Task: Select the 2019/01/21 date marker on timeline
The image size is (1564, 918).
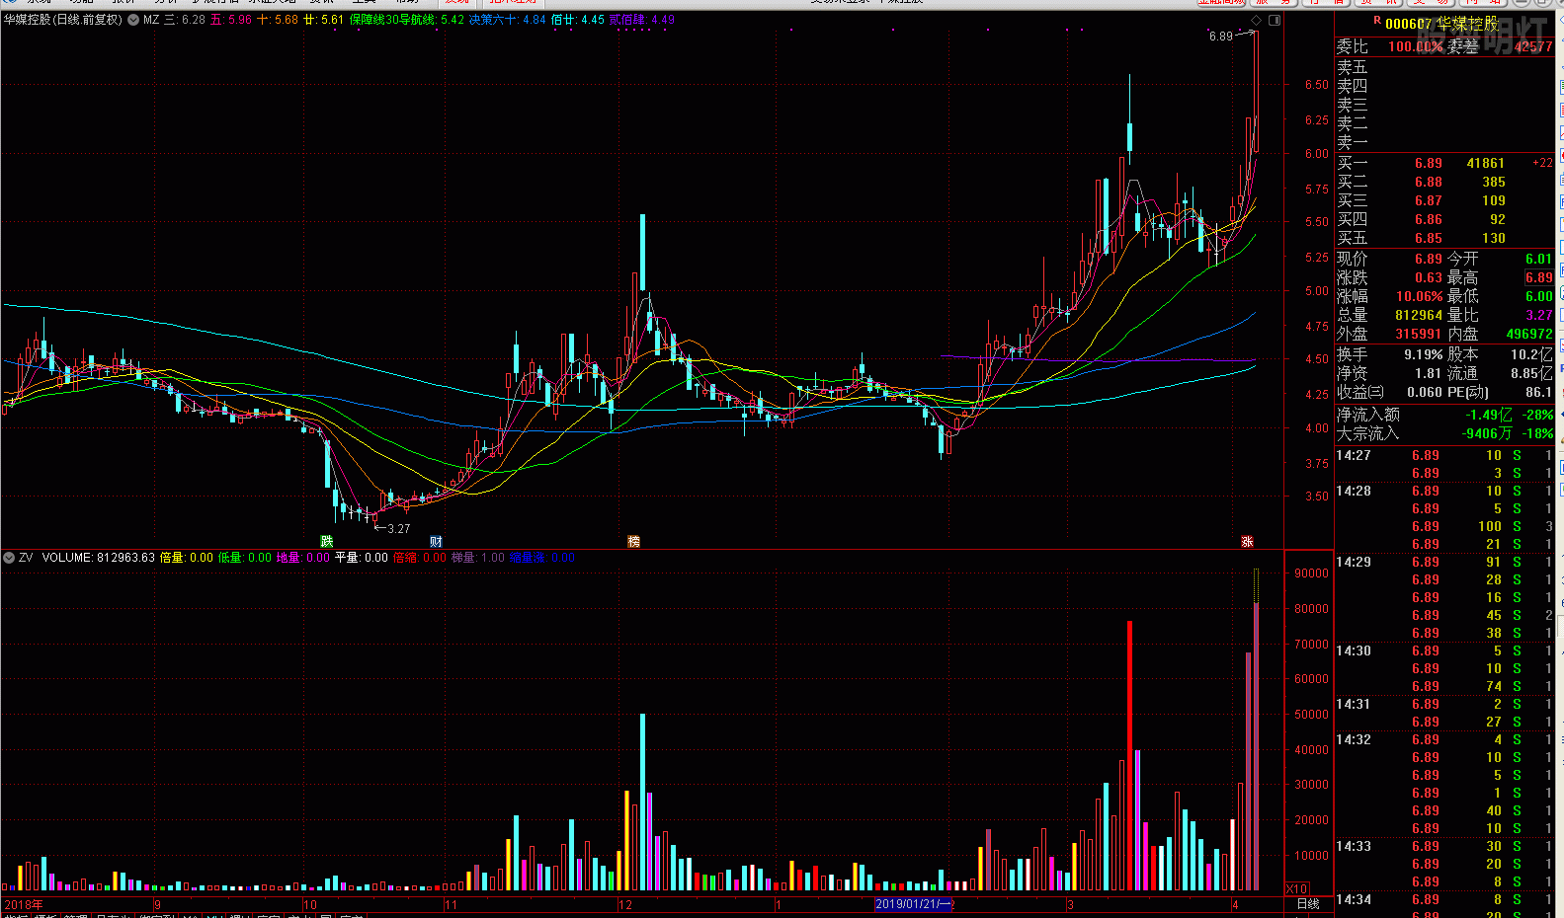Action: click(x=914, y=904)
